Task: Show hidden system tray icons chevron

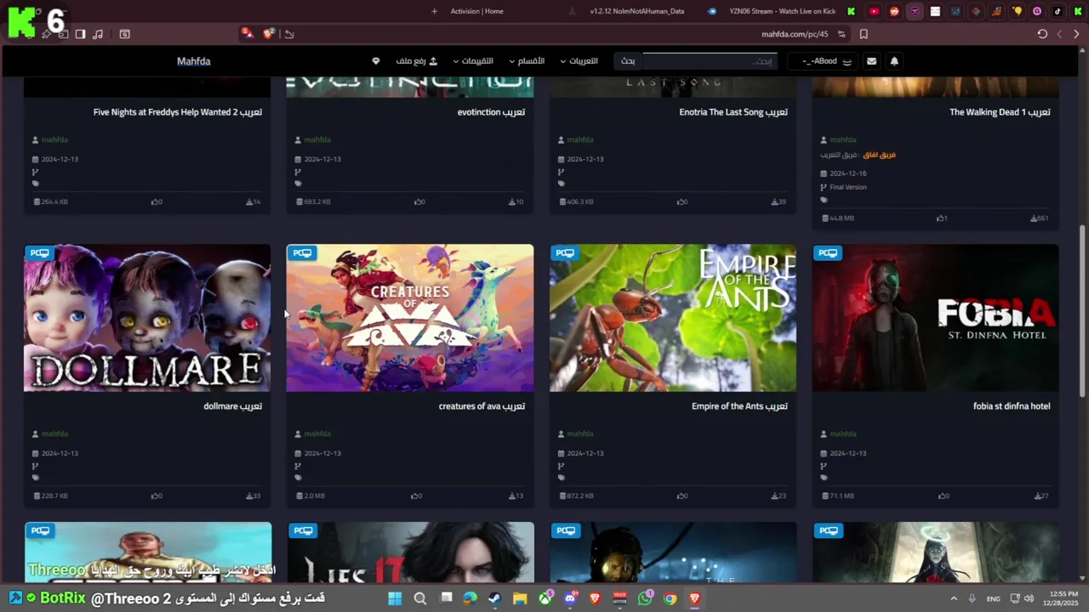Action: tap(954, 598)
